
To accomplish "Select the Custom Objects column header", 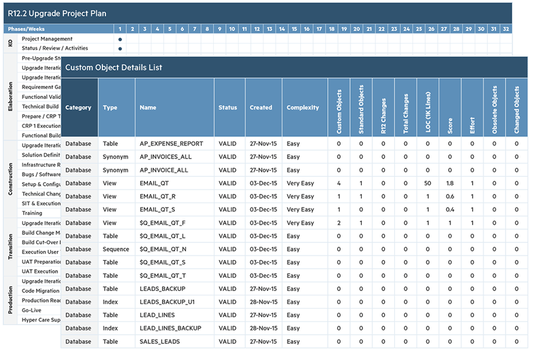I will coord(339,108).
